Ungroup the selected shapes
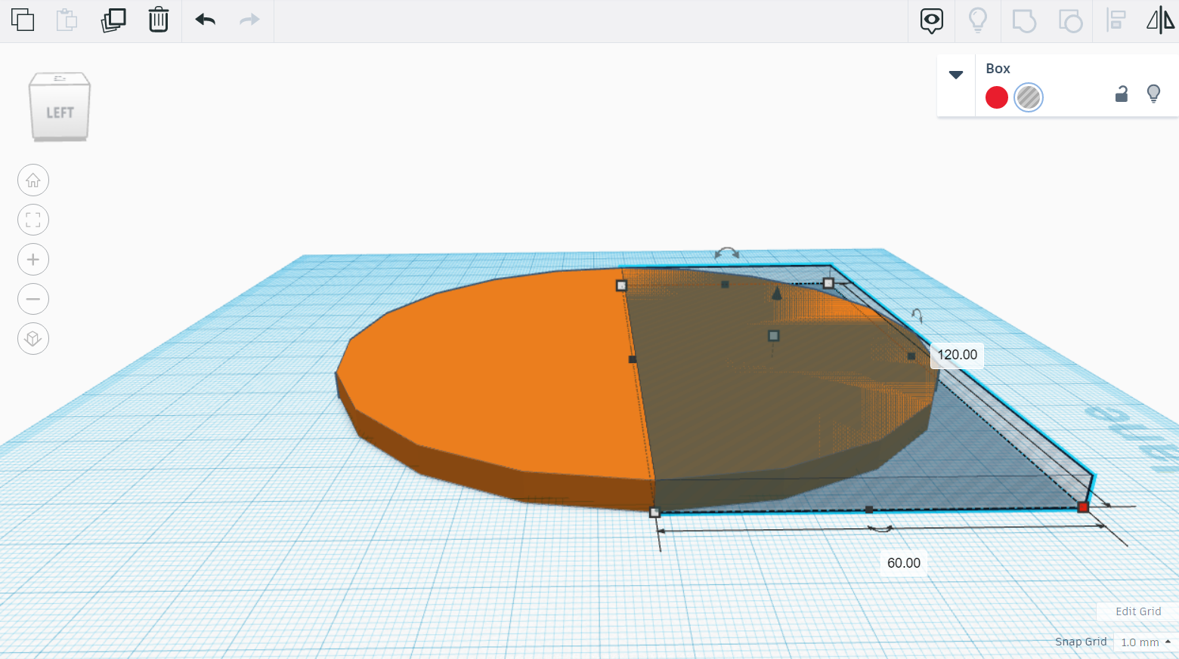This screenshot has width=1179, height=659. (x=1070, y=20)
